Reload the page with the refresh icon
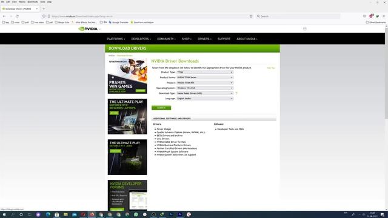This screenshot has width=388, height=218. pyautogui.click(x=17, y=16)
